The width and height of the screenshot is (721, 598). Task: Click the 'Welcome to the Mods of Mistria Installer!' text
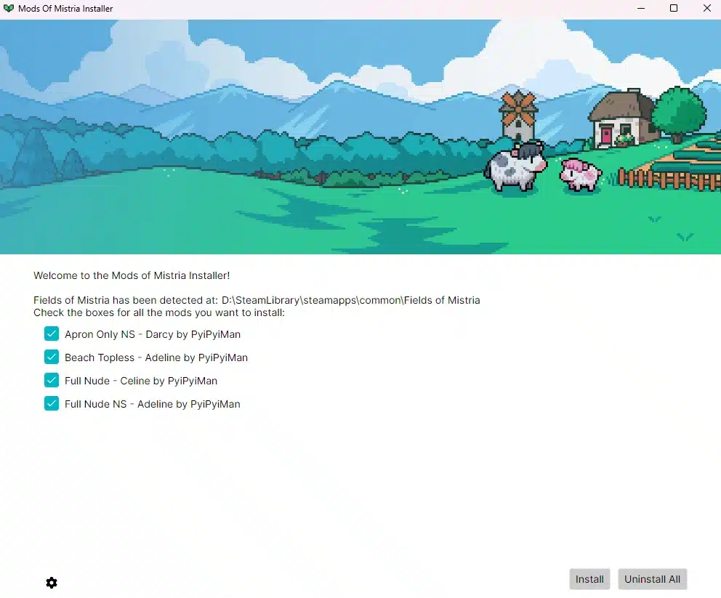132,275
